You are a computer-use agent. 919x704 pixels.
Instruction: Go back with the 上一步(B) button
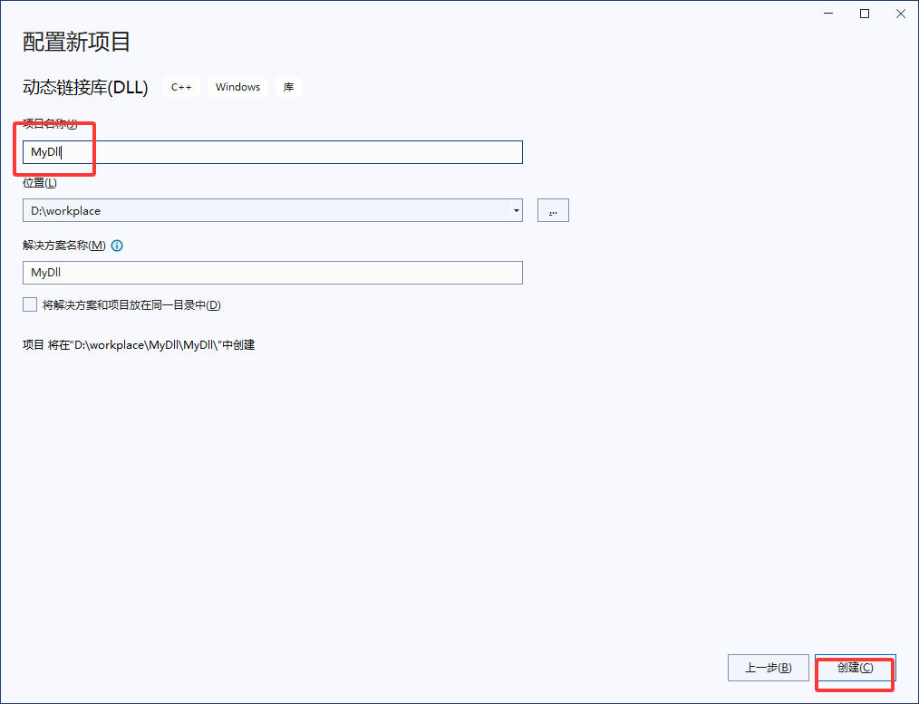coord(768,668)
